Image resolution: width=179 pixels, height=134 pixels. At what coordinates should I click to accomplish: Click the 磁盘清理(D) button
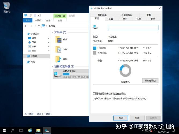150,80
